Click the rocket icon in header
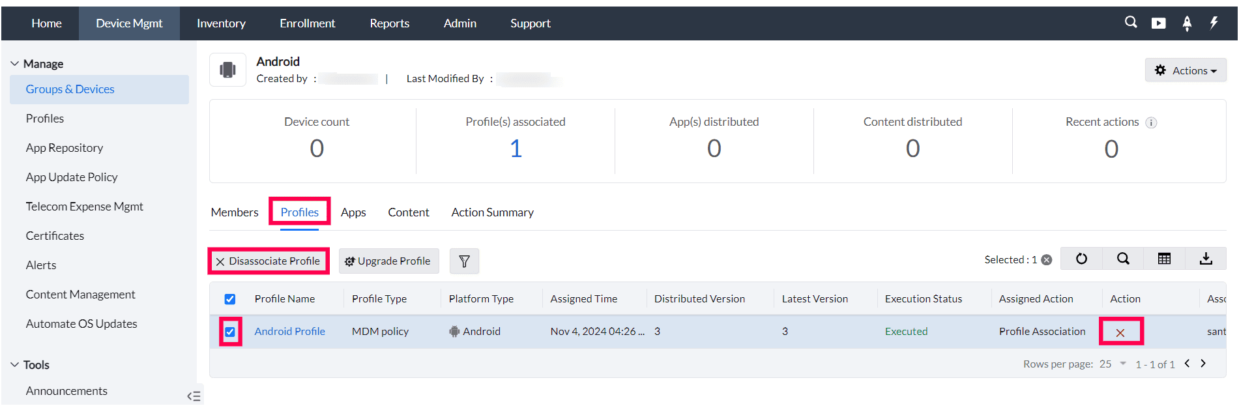Image resolution: width=1239 pixels, height=406 pixels. (x=1187, y=23)
